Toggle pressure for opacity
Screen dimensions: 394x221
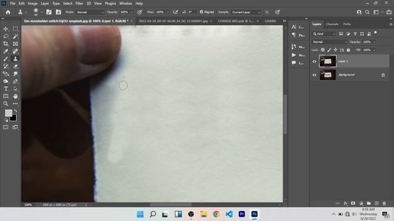[x=140, y=12]
